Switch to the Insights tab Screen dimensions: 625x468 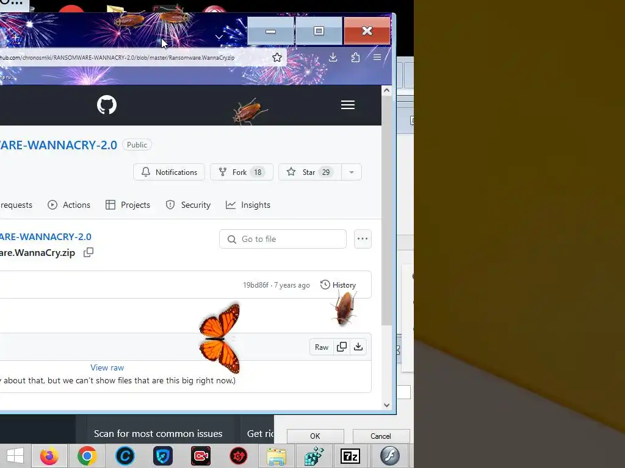[x=248, y=205]
